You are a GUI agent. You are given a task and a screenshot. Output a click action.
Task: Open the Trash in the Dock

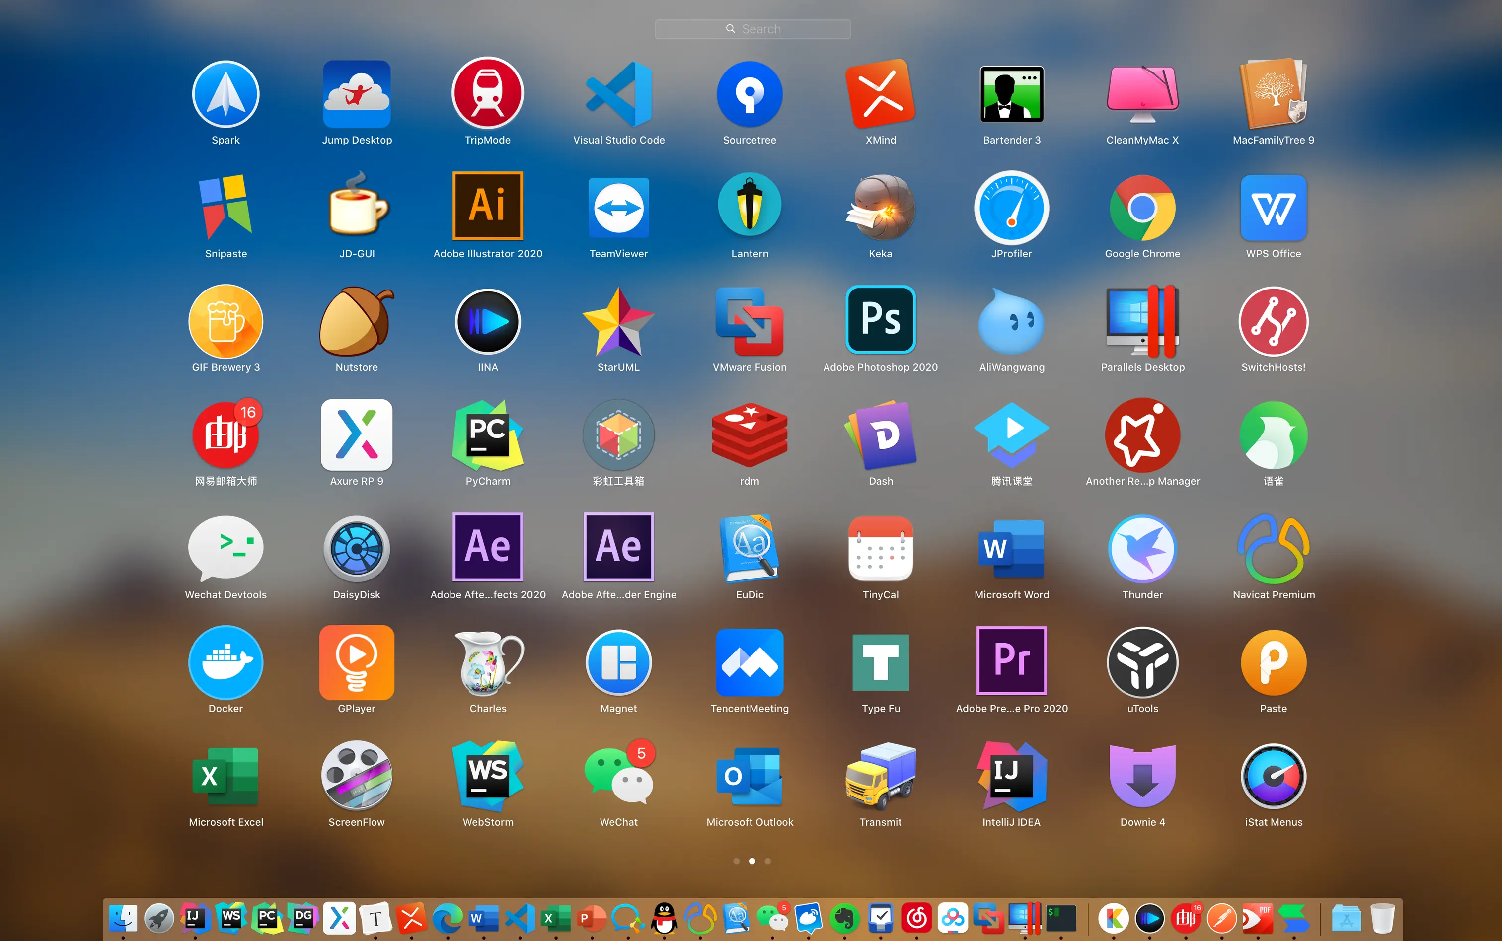point(1381,917)
